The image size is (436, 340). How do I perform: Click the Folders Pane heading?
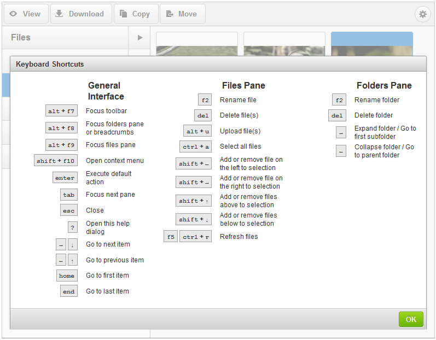click(384, 86)
